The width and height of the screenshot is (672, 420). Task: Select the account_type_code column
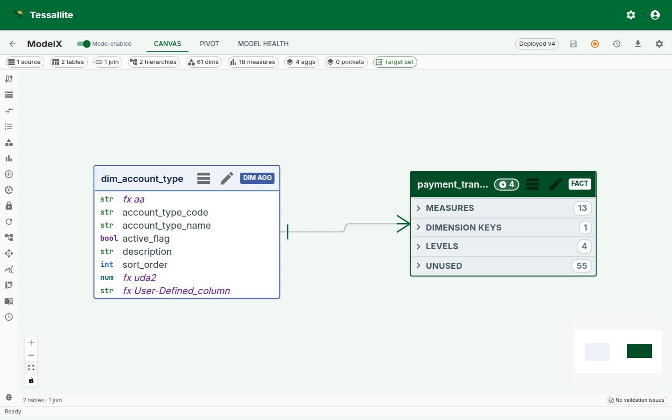[187, 212]
